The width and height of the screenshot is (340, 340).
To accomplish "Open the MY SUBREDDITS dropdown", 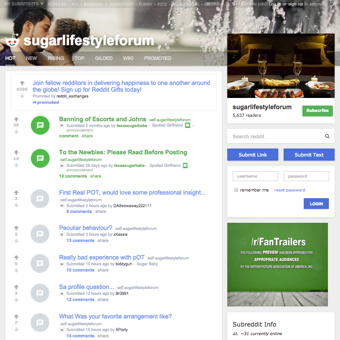I will click(24, 4).
